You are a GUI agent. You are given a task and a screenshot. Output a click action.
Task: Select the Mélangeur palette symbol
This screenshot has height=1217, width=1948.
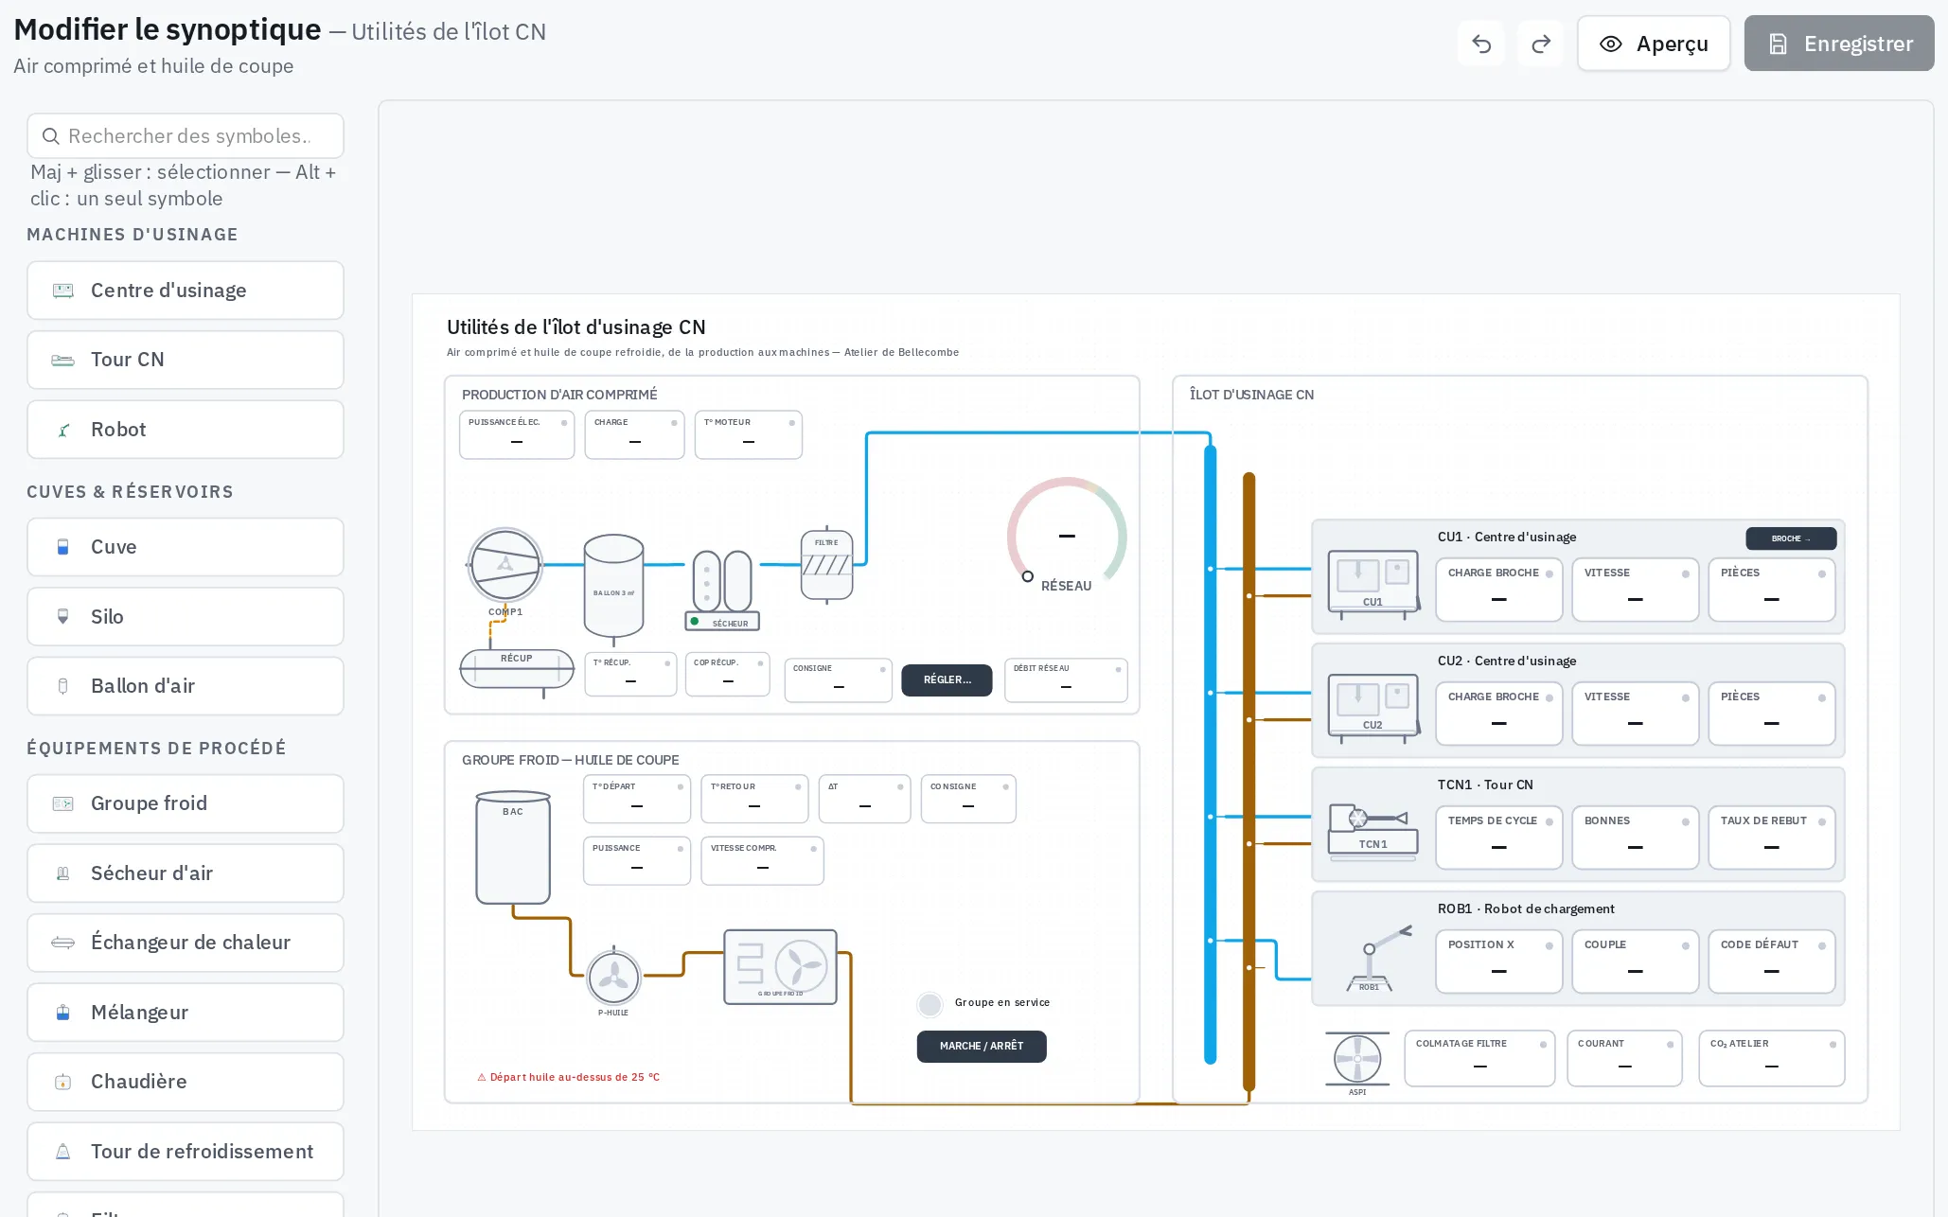[x=186, y=1013]
